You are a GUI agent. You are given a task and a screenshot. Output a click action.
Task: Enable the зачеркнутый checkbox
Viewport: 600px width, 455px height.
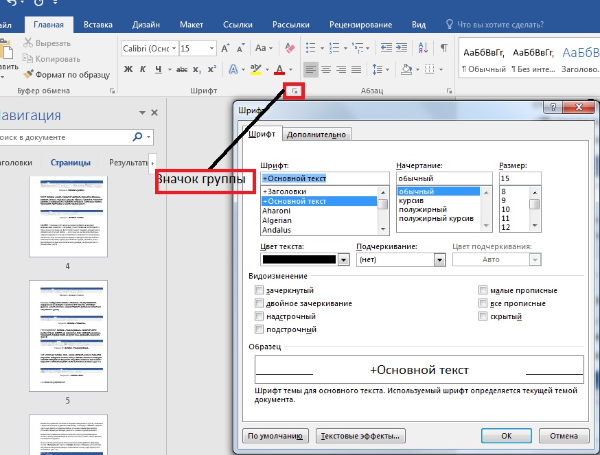pos(259,290)
